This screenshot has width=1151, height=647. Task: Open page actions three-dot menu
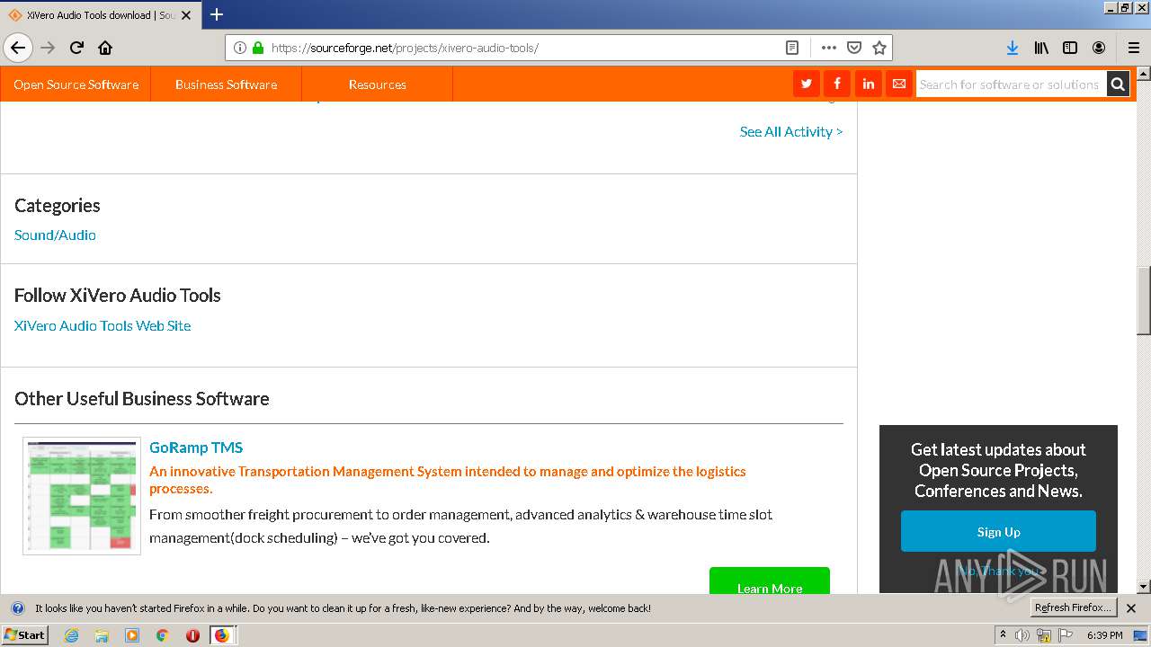829,48
